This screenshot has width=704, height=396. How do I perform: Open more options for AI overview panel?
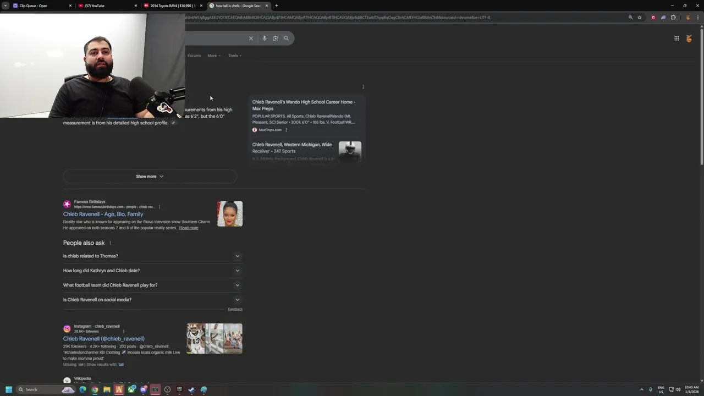click(363, 87)
